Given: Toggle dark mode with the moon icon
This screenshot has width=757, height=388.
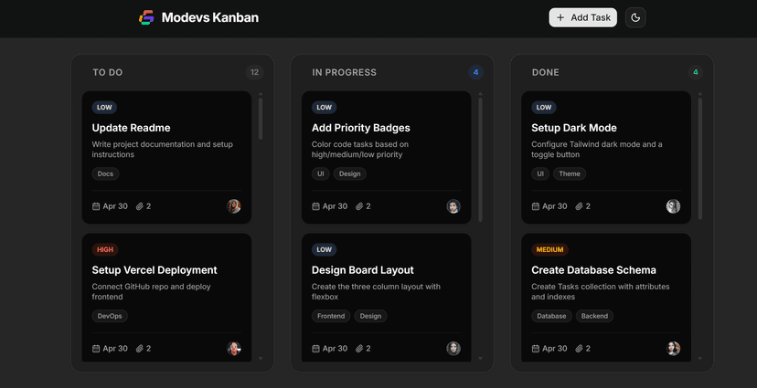Looking at the screenshot, I should 635,18.
